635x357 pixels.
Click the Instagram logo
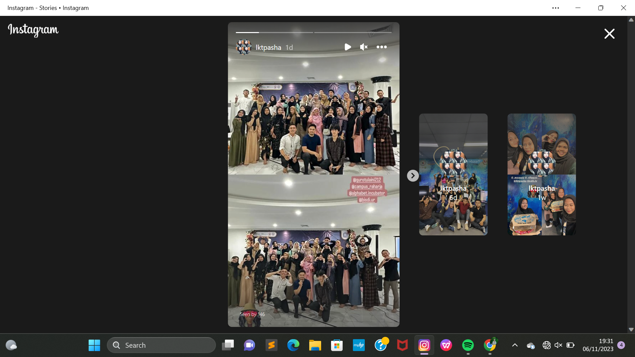pos(33,30)
